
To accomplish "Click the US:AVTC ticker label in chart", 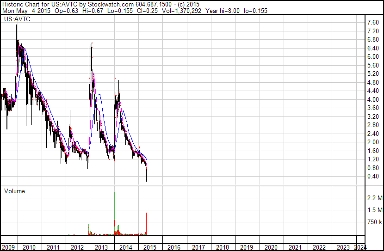I will pyautogui.click(x=15, y=20).
